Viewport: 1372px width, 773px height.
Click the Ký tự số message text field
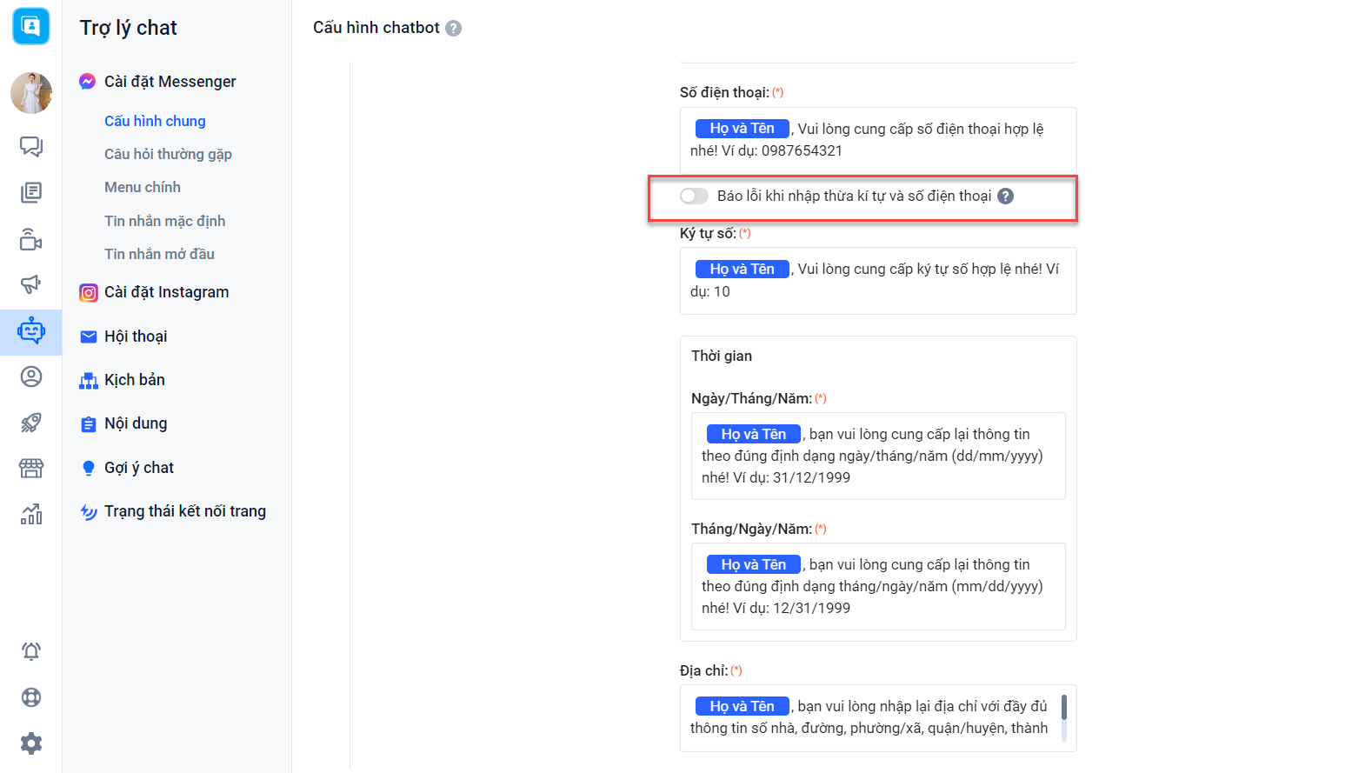point(878,281)
